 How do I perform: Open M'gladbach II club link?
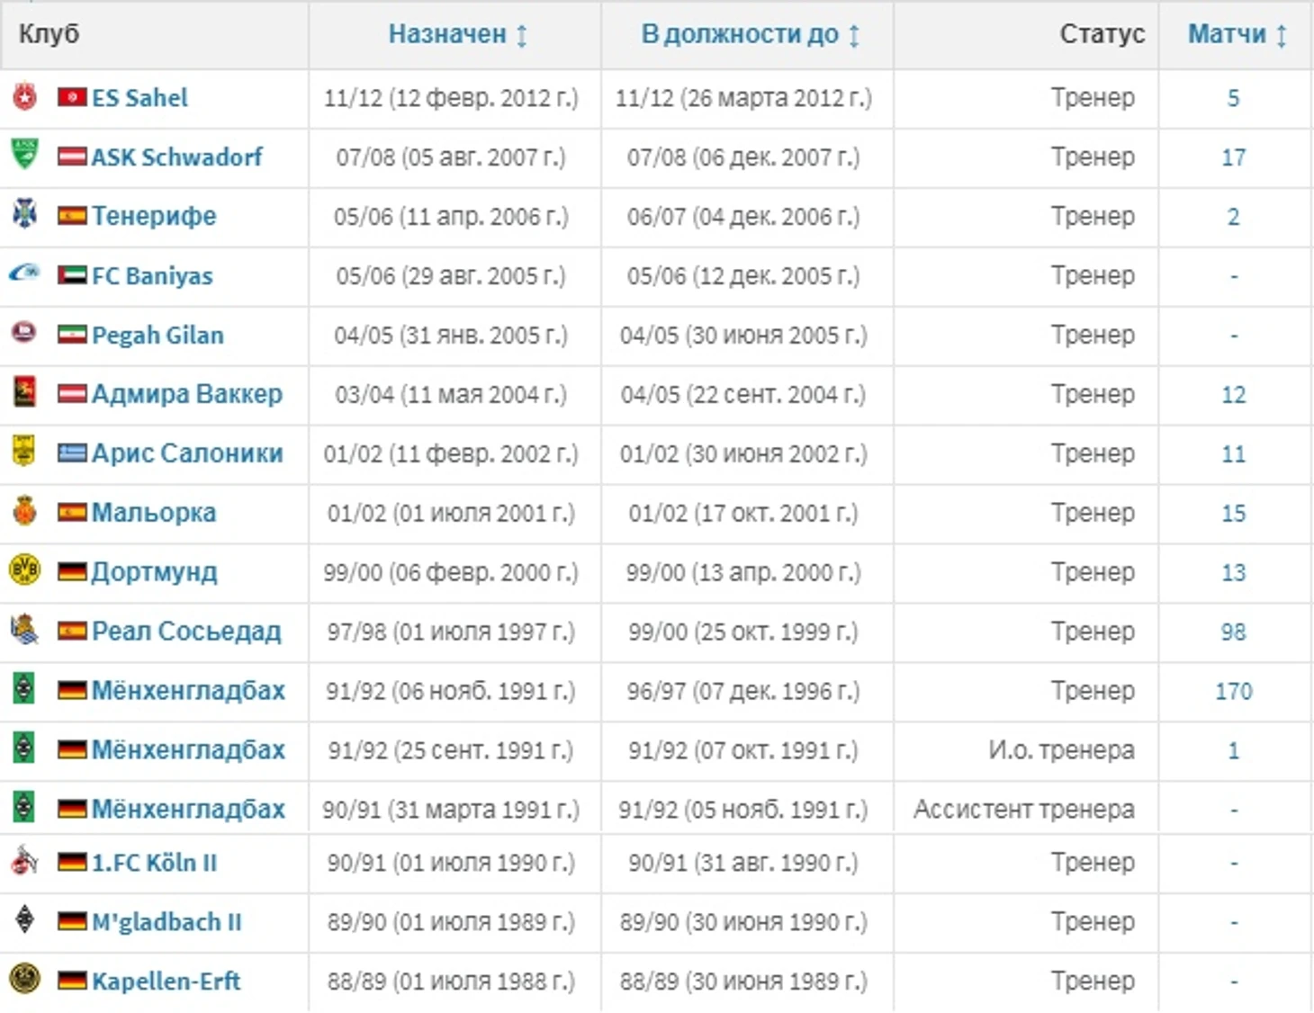point(166,921)
